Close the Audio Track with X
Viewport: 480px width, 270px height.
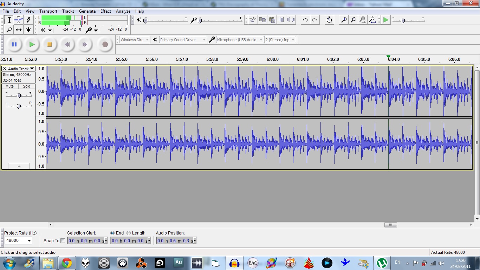5,69
